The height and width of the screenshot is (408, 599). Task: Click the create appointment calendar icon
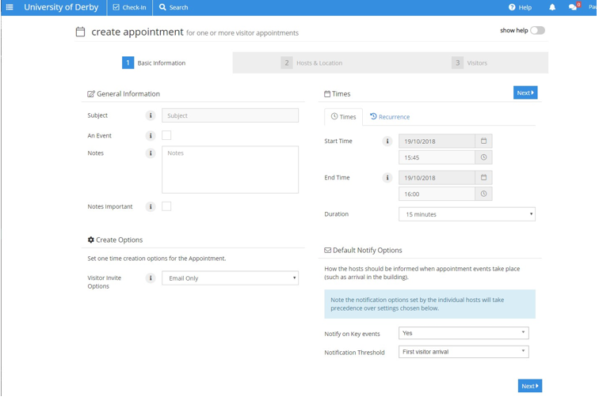click(80, 32)
